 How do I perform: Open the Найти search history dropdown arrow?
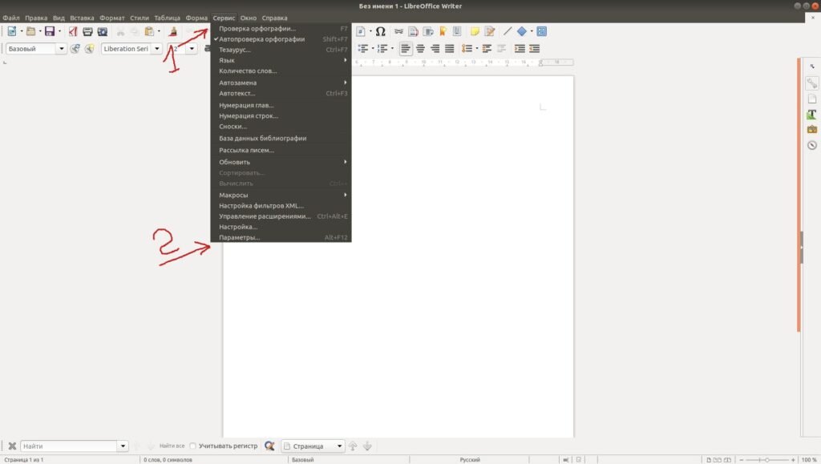click(x=123, y=446)
